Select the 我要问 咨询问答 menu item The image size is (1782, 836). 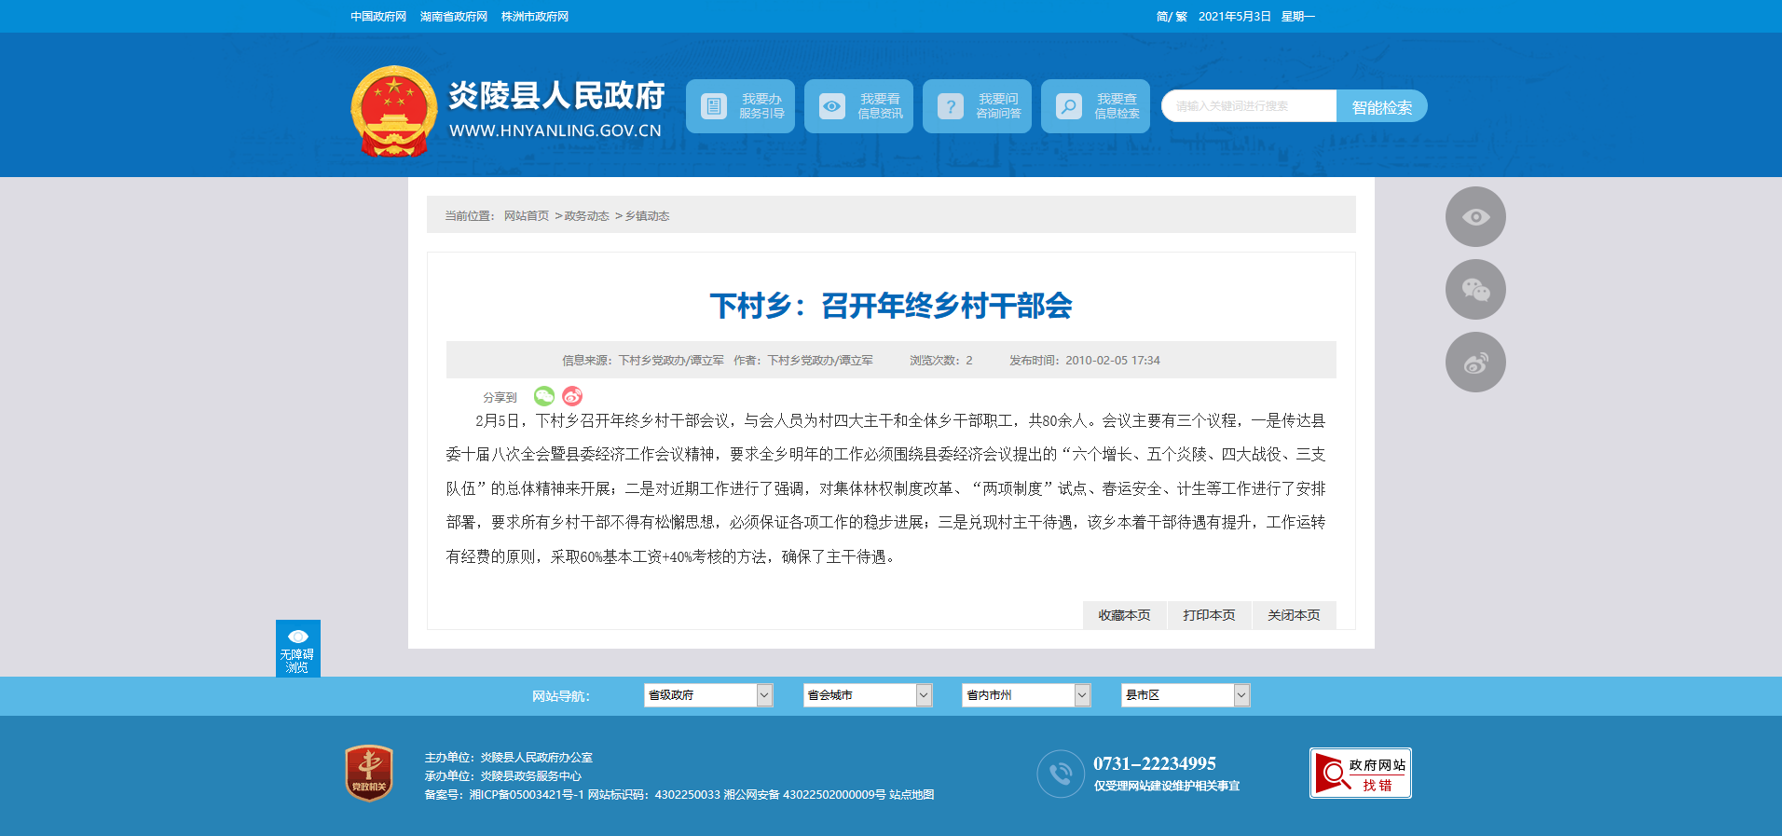coord(977,106)
